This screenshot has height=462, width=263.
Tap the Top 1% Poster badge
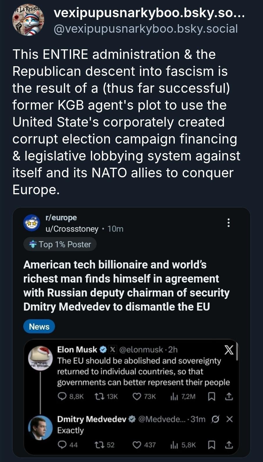pos(60,244)
